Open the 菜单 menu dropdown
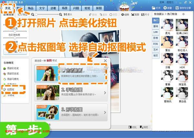Viewport: 194px width, 138px height. click(171, 2)
